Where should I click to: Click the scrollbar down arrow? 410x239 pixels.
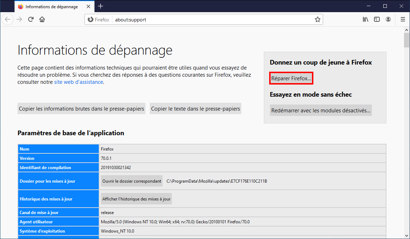pos(406,235)
